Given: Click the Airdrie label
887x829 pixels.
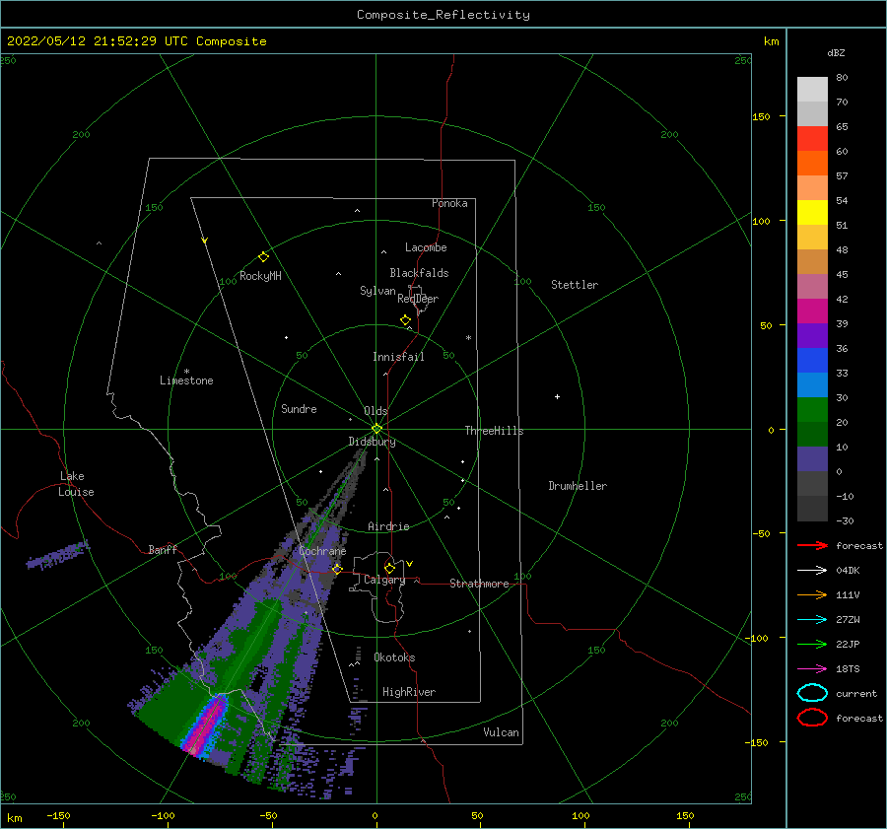Looking at the screenshot, I should pyautogui.click(x=388, y=526).
